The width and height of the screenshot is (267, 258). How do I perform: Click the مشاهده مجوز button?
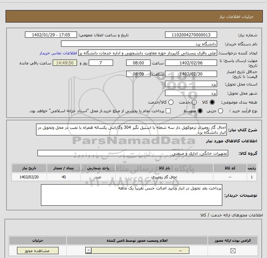38,250
